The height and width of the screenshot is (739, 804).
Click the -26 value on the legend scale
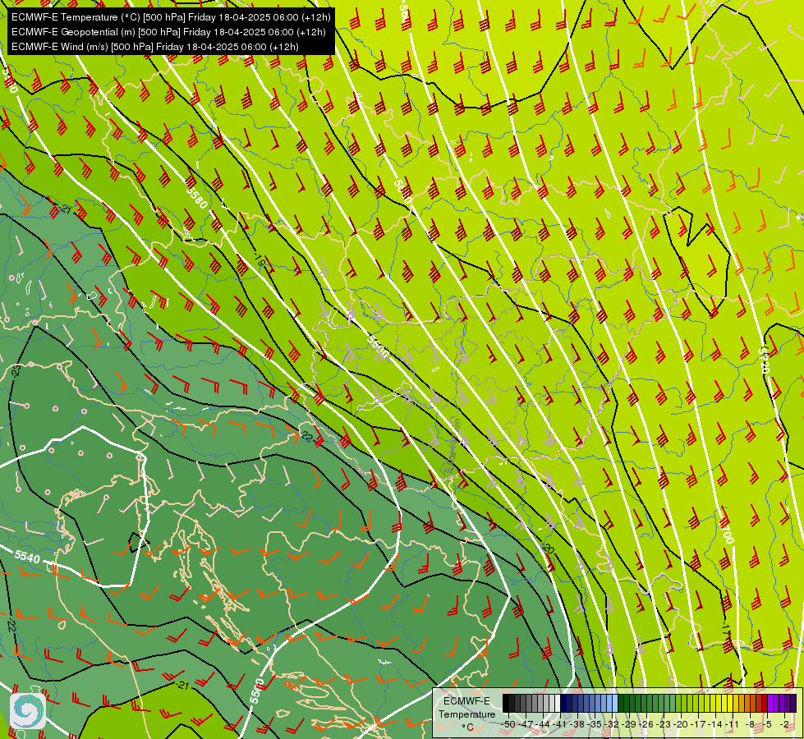(x=646, y=724)
